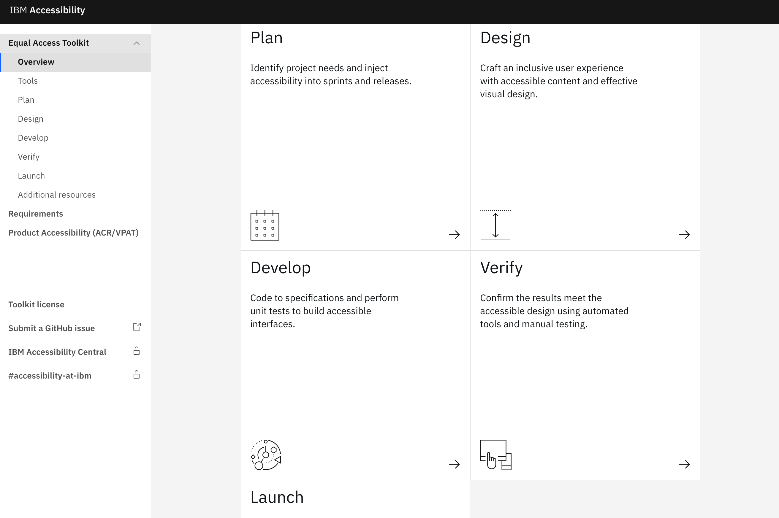
Task: Click Plan card text 'Identify project needs and inject'
Action: (x=319, y=68)
